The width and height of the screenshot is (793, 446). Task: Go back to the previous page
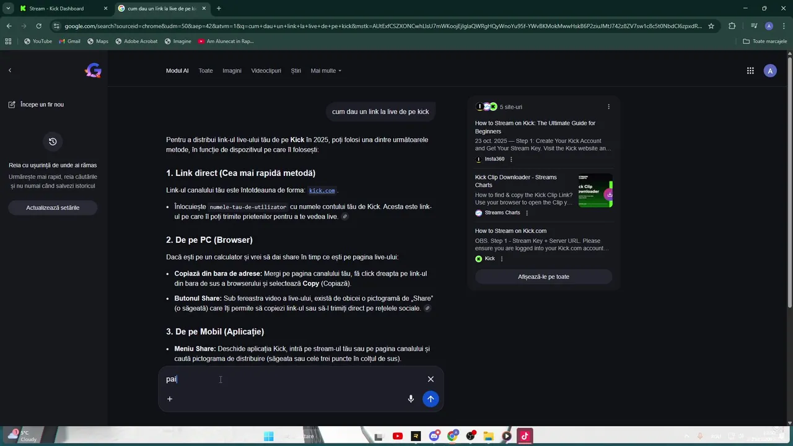coord(9,26)
